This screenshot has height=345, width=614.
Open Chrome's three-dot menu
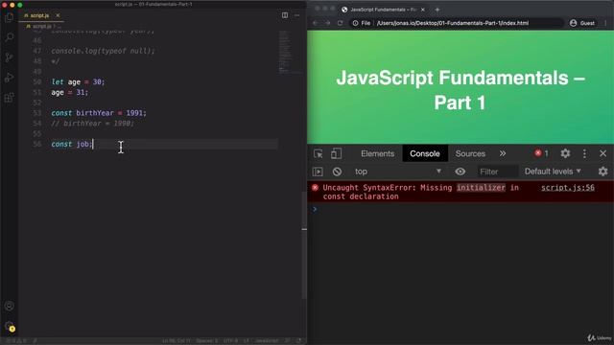coord(605,23)
